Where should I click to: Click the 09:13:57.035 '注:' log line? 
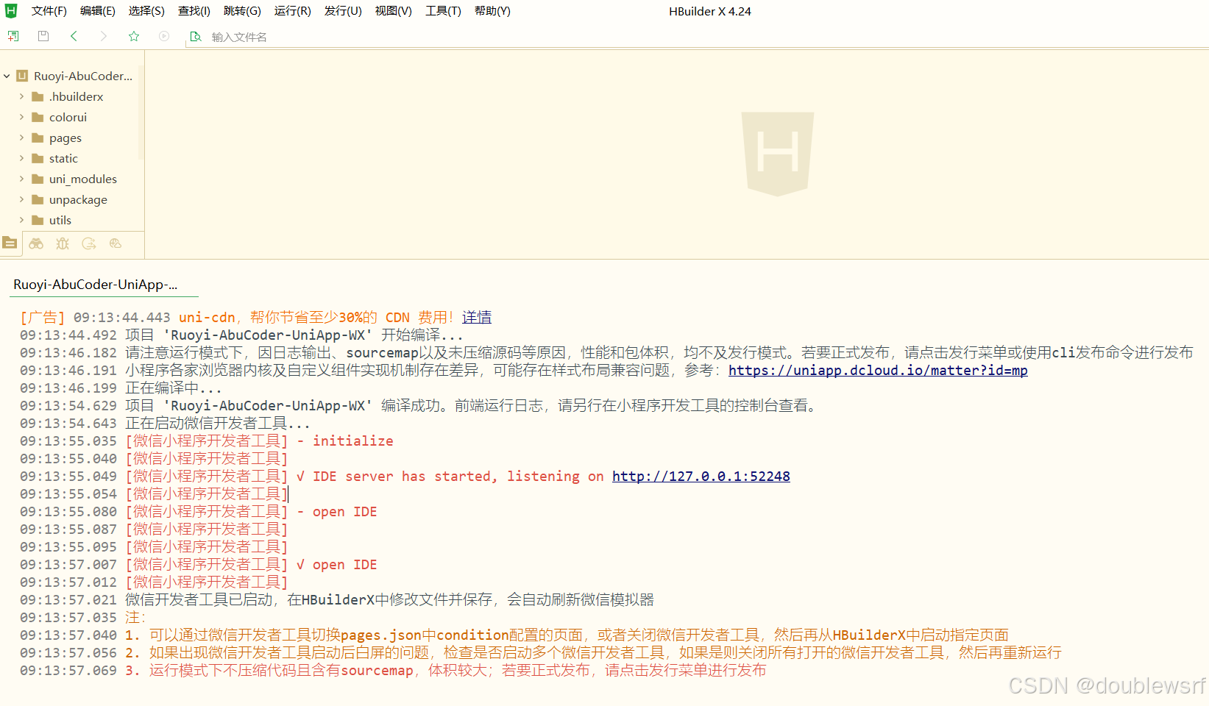point(83,617)
